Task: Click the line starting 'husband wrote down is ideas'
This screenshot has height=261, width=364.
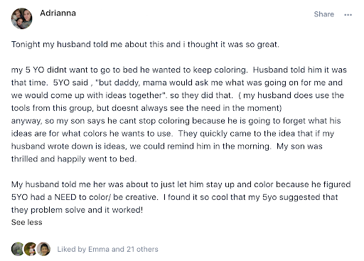Action: (167, 147)
